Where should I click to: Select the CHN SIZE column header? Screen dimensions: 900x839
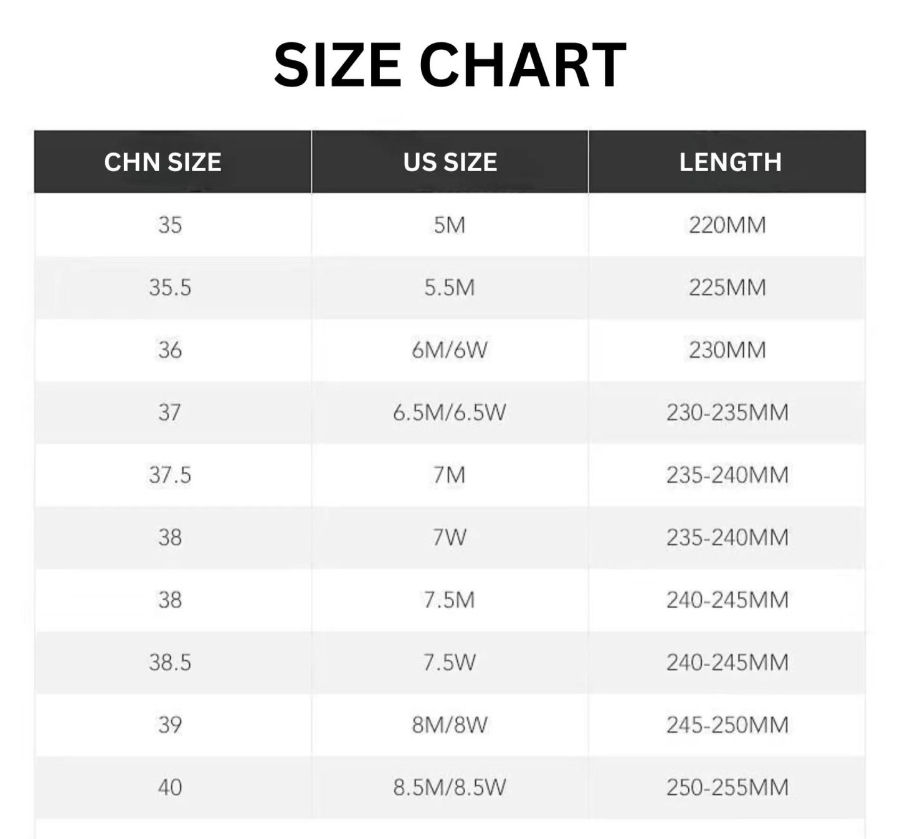[163, 162]
